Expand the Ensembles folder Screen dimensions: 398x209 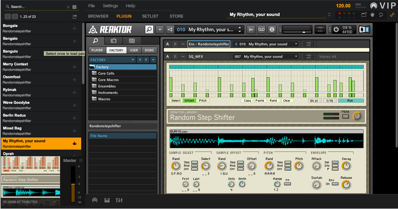click(94, 86)
